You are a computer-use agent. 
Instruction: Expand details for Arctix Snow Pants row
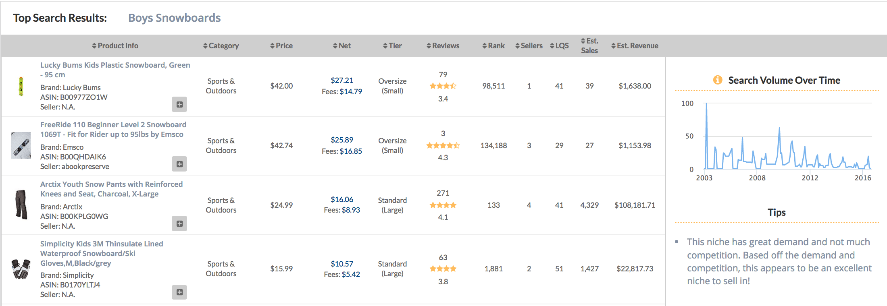tap(179, 223)
